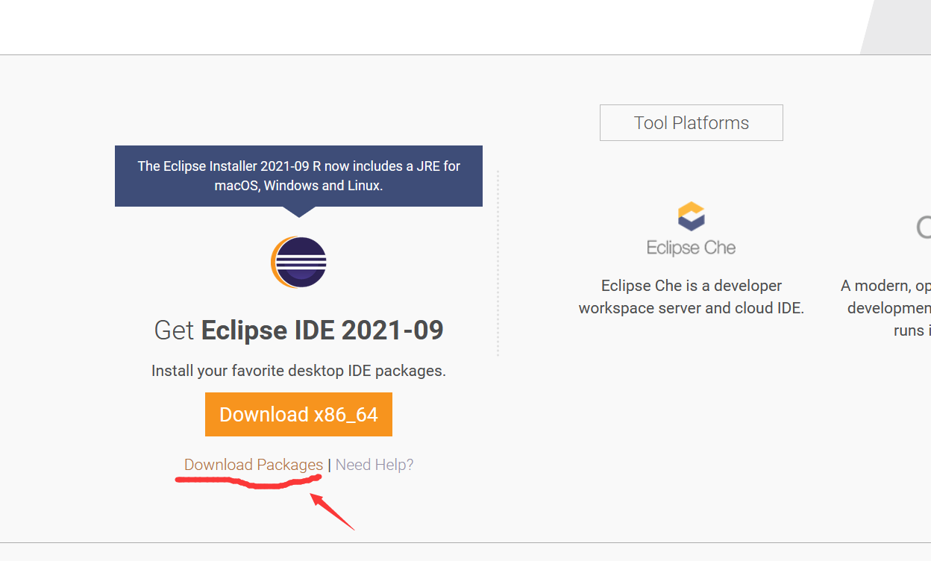Open the Download Packages link
Image resolution: width=931 pixels, height=561 pixels.
tap(253, 464)
